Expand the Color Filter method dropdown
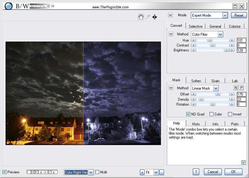 tap(220, 34)
